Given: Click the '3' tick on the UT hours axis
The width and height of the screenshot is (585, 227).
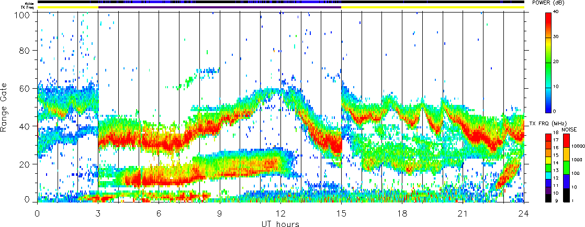Looking at the screenshot, I should click(x=98, y=213).
